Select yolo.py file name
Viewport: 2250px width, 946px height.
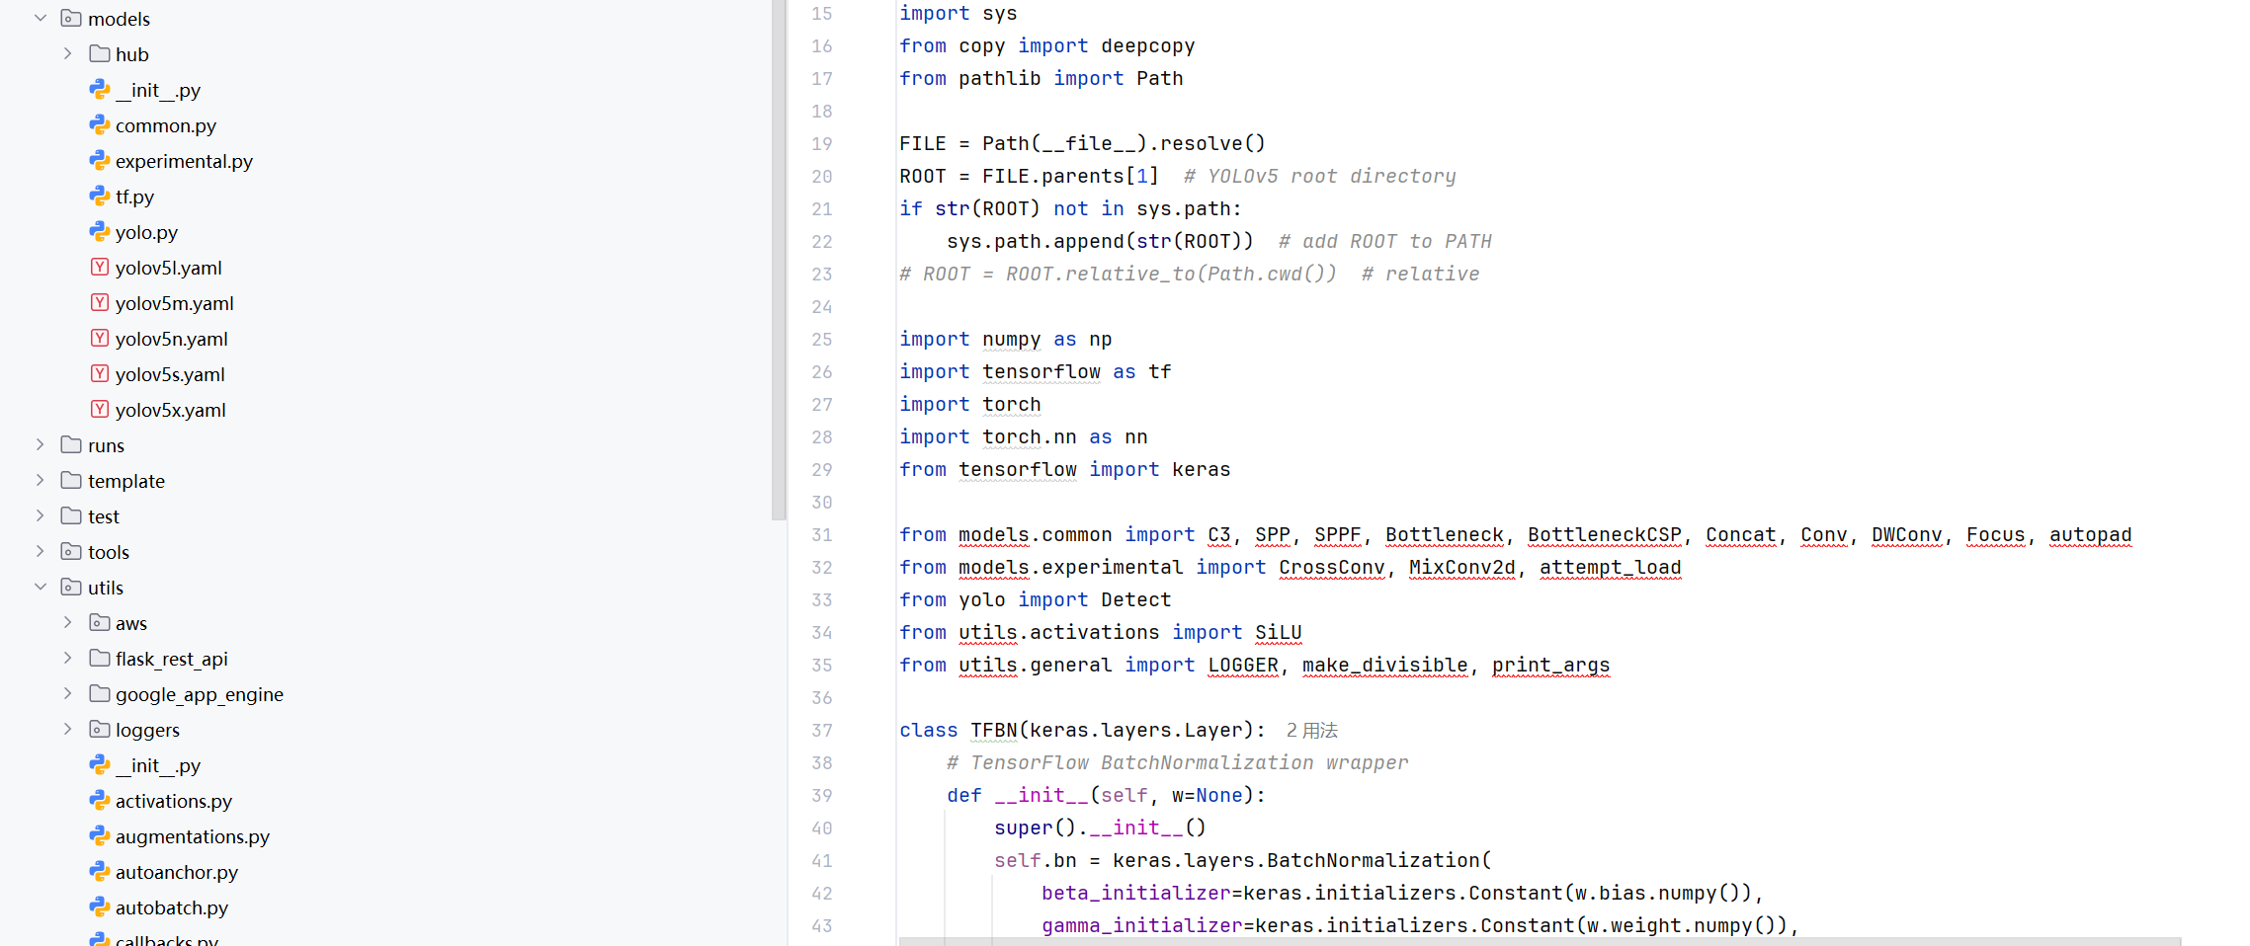coord(146,232)
